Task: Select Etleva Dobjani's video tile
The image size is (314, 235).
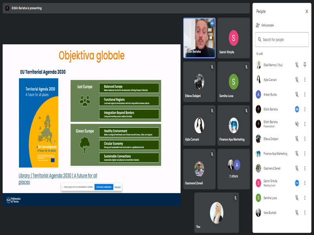Action: [199, 82]
